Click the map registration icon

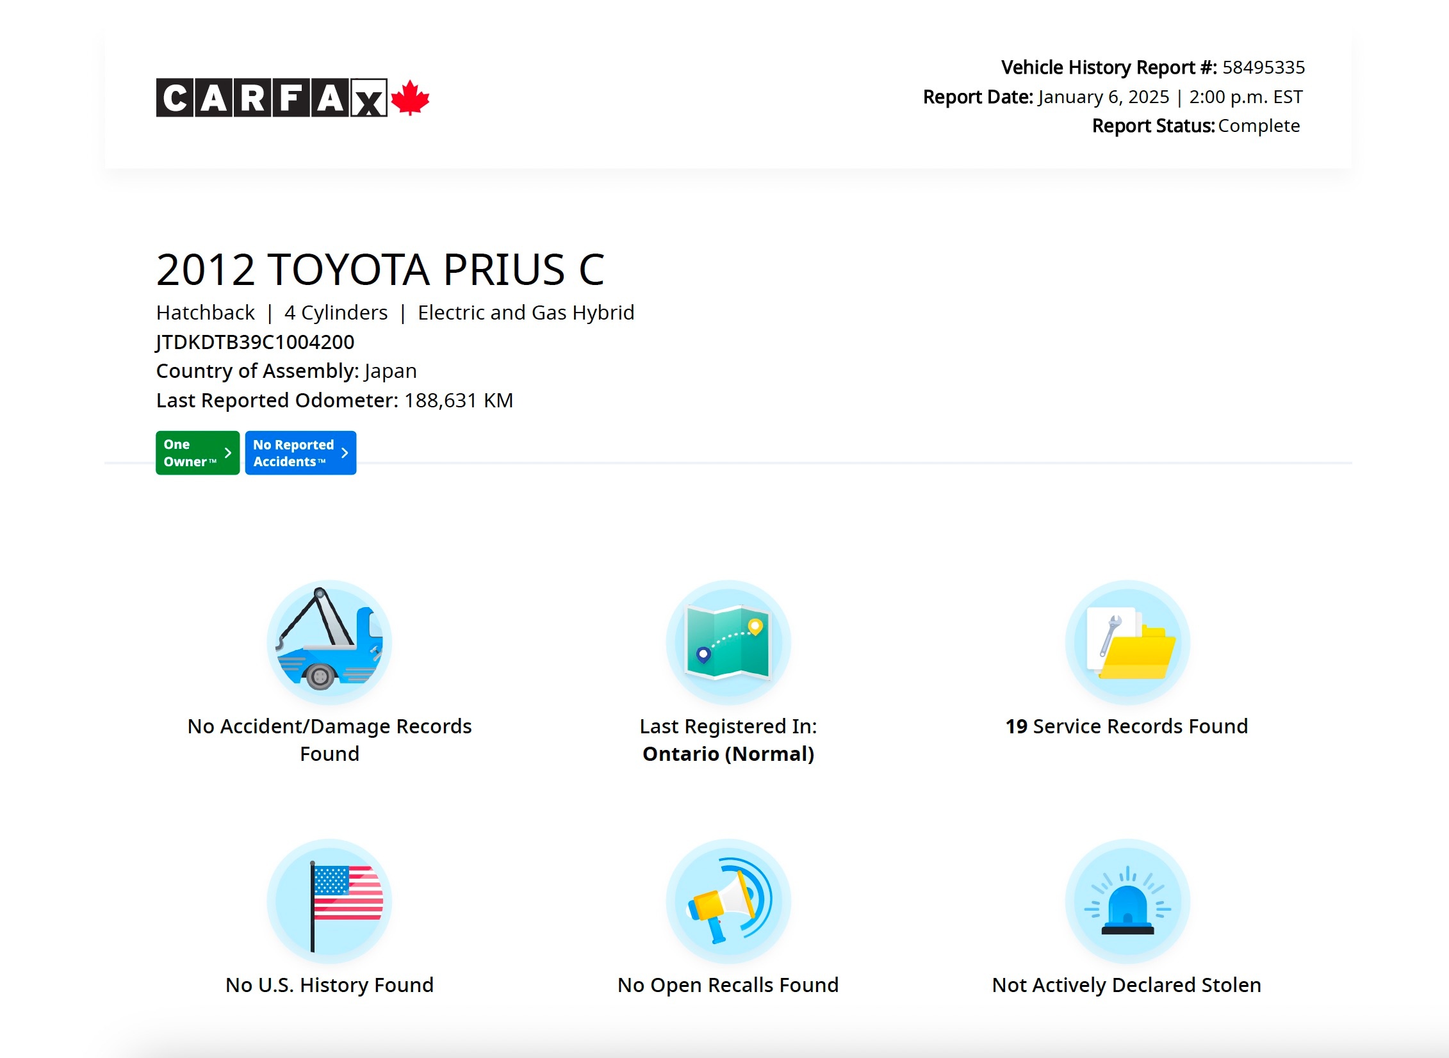(728, 642)
